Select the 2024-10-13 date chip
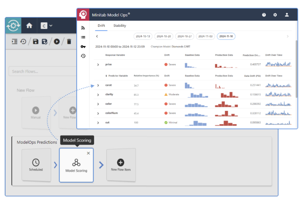Screen dimensions: 304x203 click(143, 37)
